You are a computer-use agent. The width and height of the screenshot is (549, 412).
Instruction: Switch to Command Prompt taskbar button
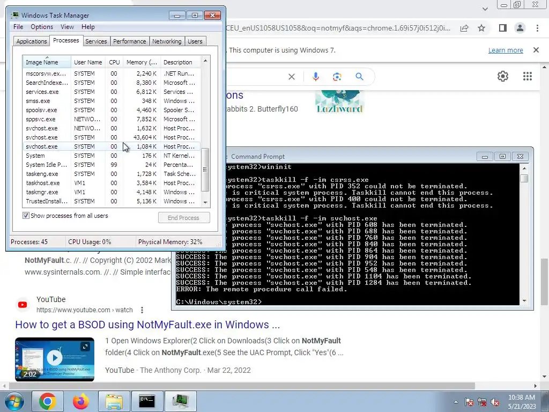pyautogui.click(x=147, y=401)
